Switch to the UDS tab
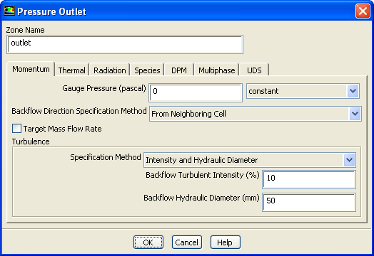 click(x=254, y=70)
